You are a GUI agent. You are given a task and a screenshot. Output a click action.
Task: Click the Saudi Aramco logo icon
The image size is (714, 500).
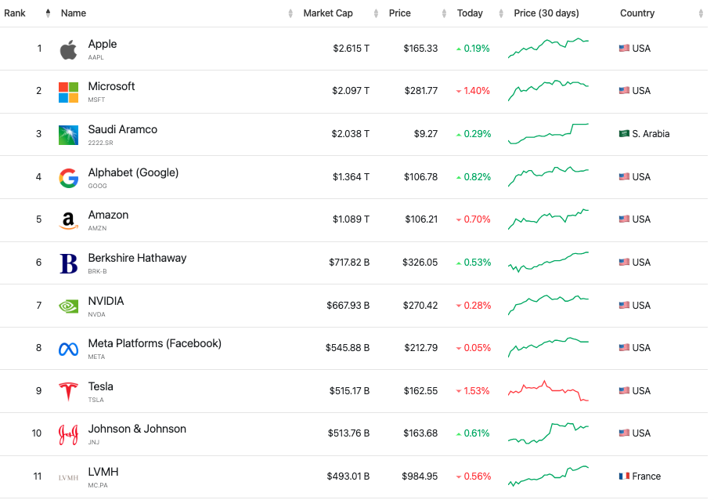pyautogui.click(x=68, y=135)
